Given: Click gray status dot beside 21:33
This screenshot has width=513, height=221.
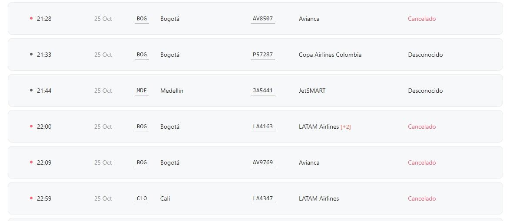Looking at the screenshot, I should tap(31, 54).
